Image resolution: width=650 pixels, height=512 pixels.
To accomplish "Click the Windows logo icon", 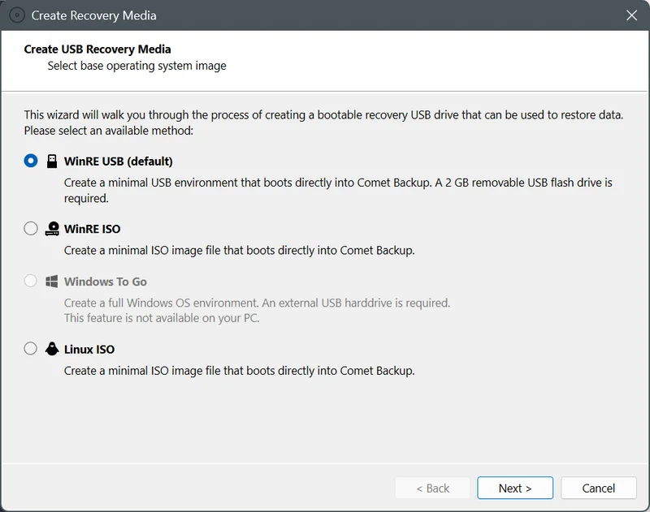I will pyautogui.click(x=52, y=282).
